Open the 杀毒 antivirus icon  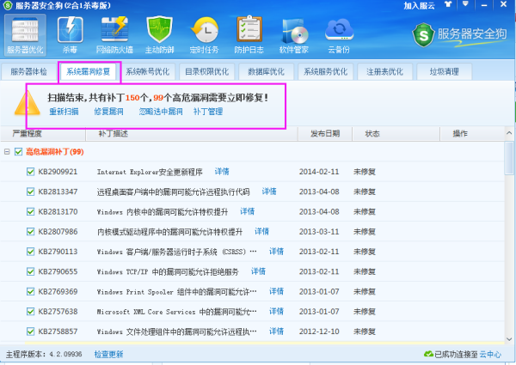click(x=70, y=35)
